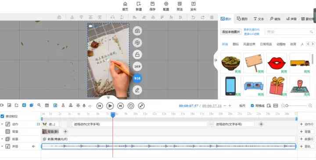Click the red person icon above timeline

[63, 105]
